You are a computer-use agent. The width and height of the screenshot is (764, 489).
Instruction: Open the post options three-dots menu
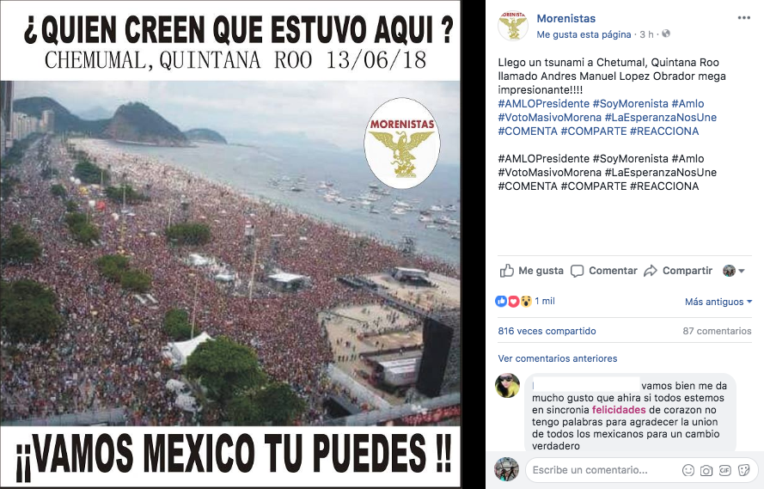click(743, 18)
